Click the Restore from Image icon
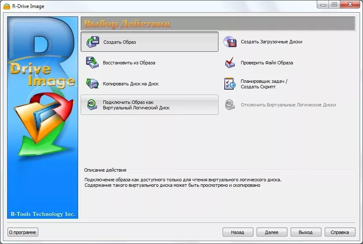Screen dimensions: 363x244 92,63
